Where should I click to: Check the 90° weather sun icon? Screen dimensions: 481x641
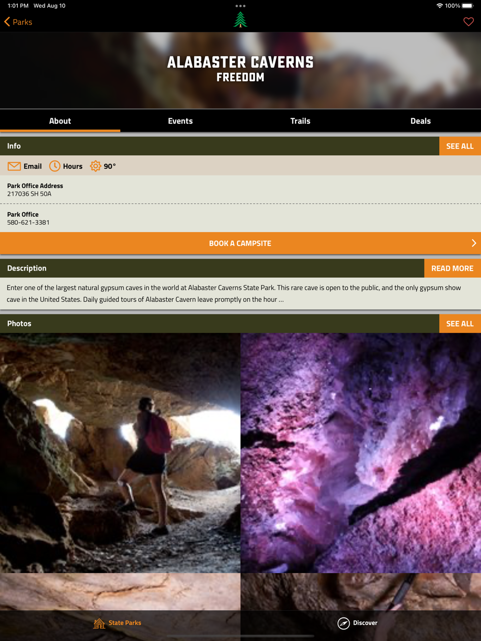pos(96,166)
